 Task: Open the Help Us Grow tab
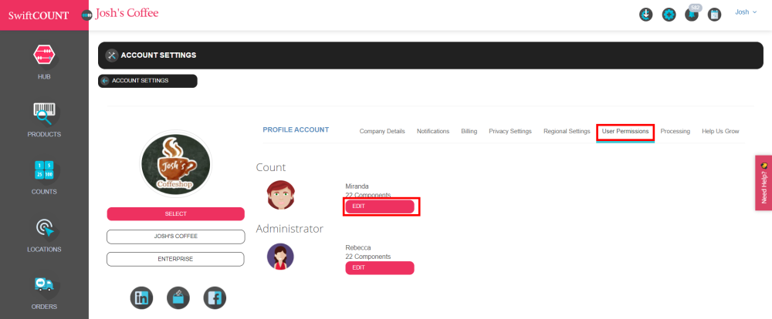pyautogui.click(x=720, y=132)
